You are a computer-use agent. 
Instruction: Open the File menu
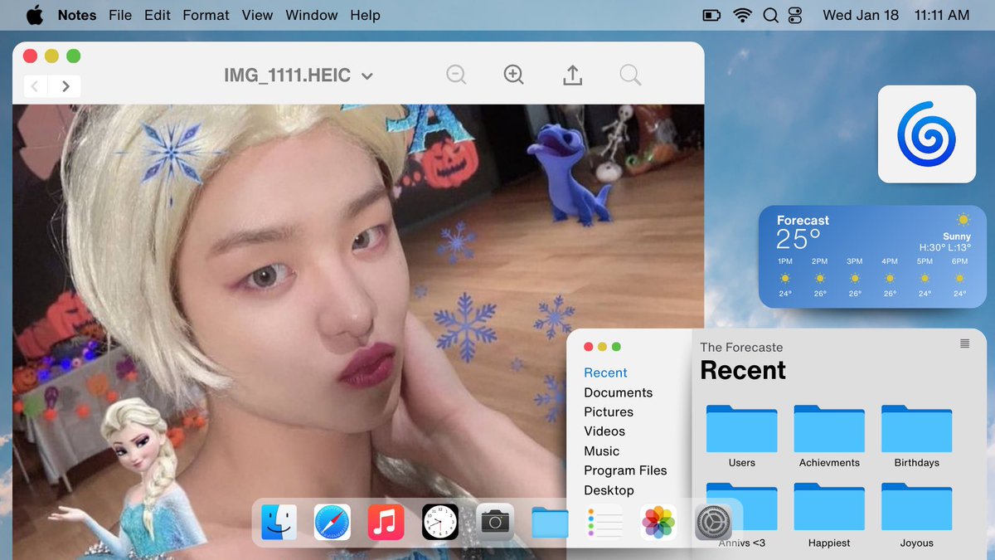point(120,15)
